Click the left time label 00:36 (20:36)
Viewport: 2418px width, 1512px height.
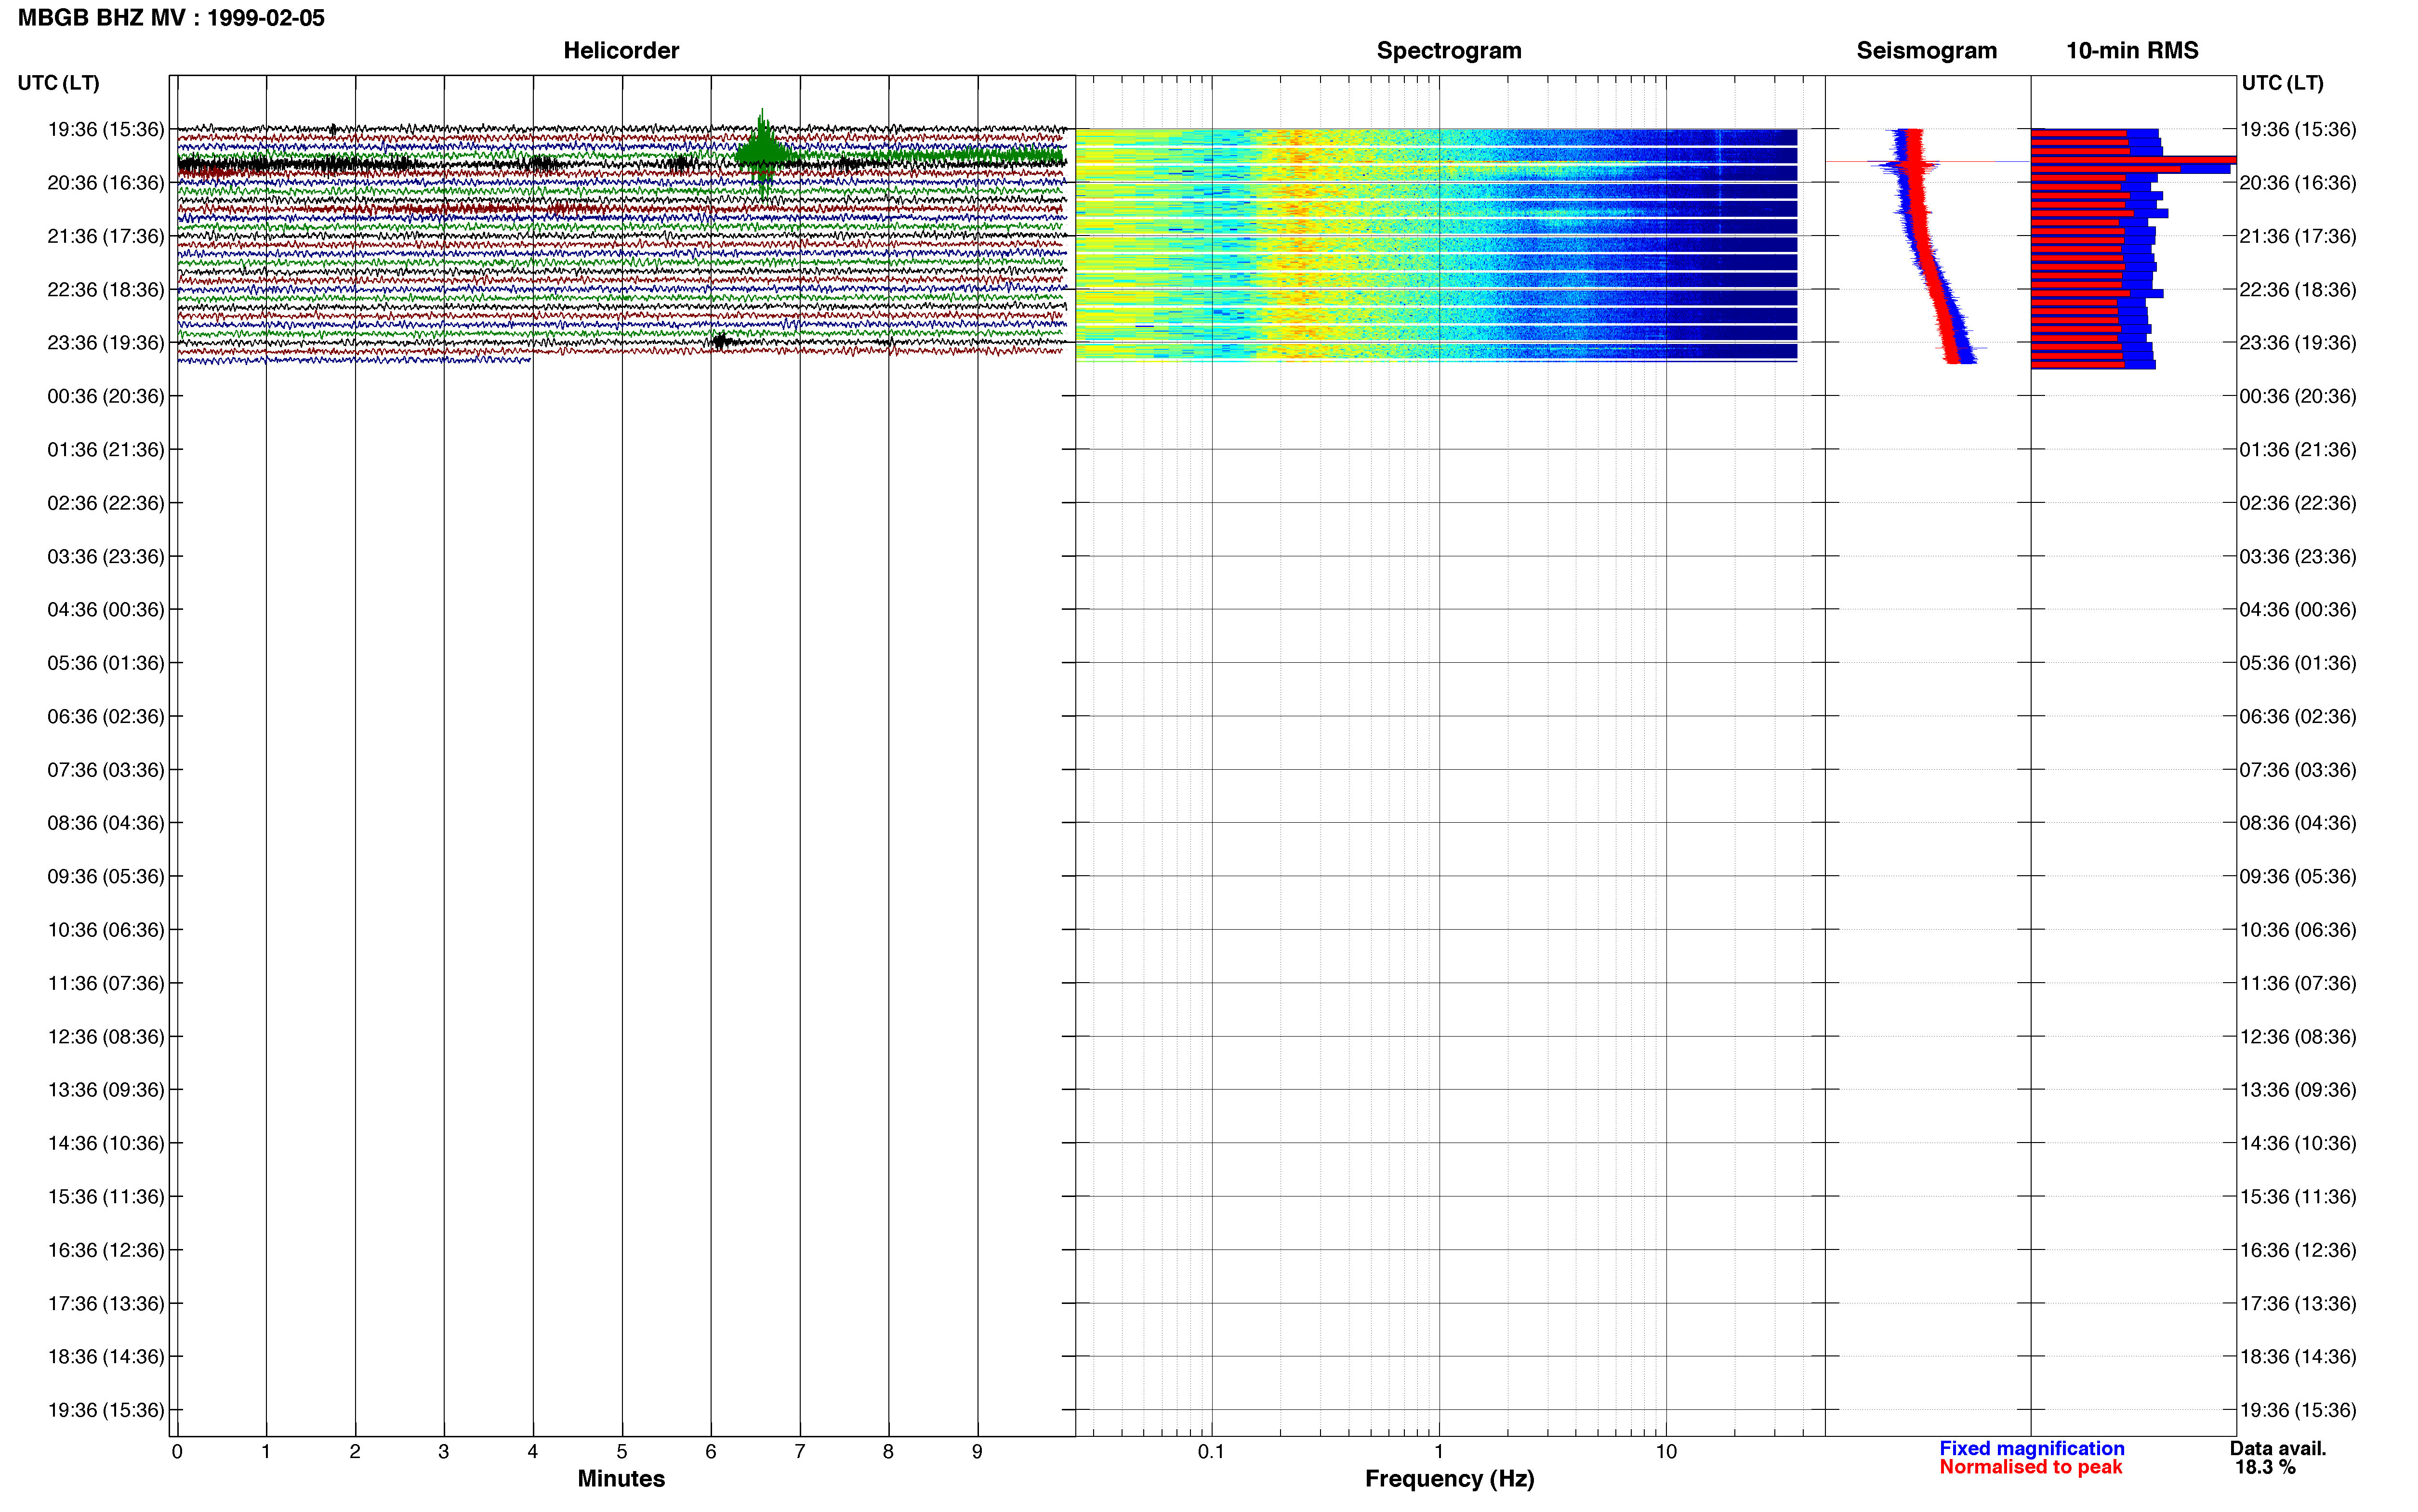coord(106,396)
